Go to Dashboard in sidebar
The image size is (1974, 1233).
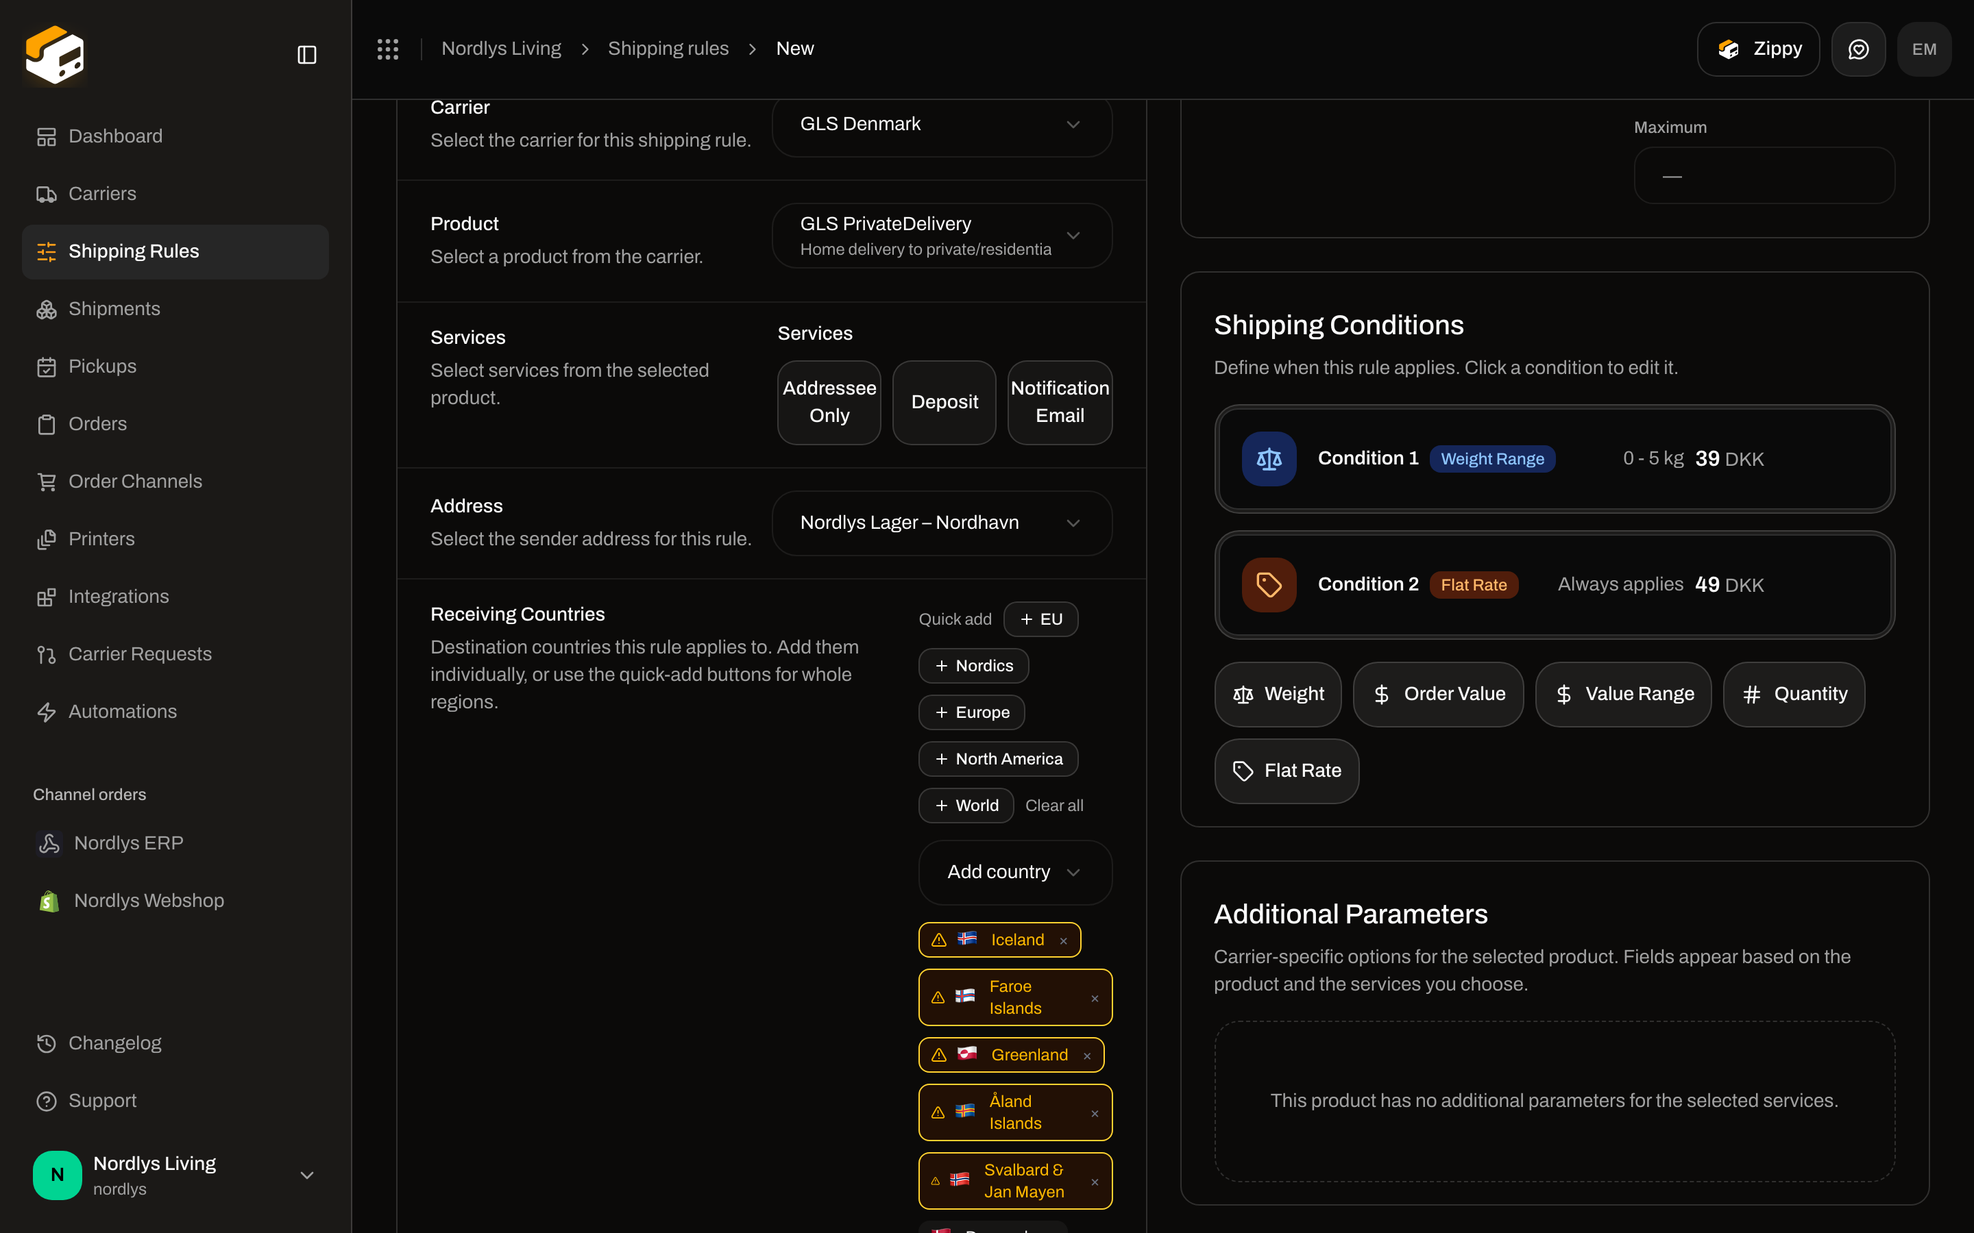point(175,136)
